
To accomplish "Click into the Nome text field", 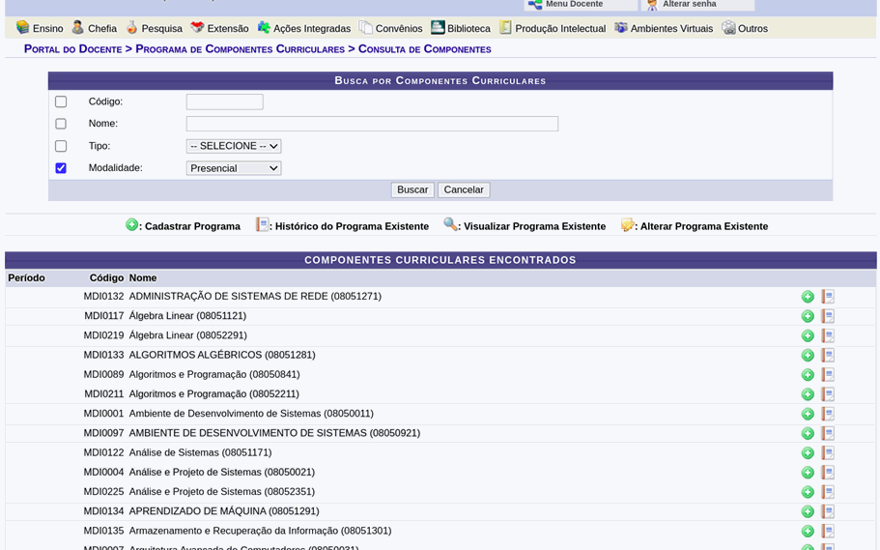I will point(372,124).
